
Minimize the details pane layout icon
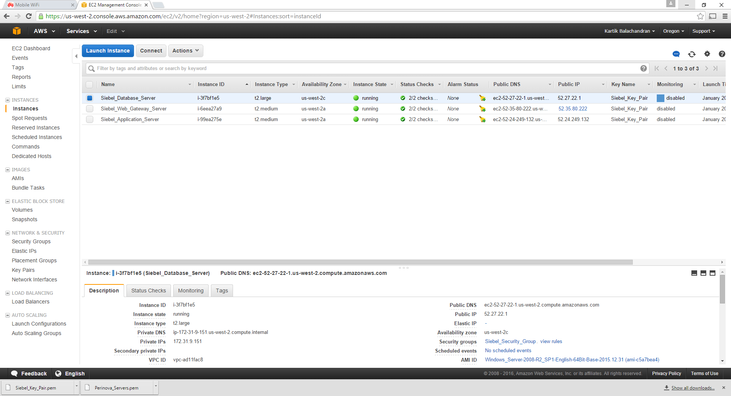[694, 273]
